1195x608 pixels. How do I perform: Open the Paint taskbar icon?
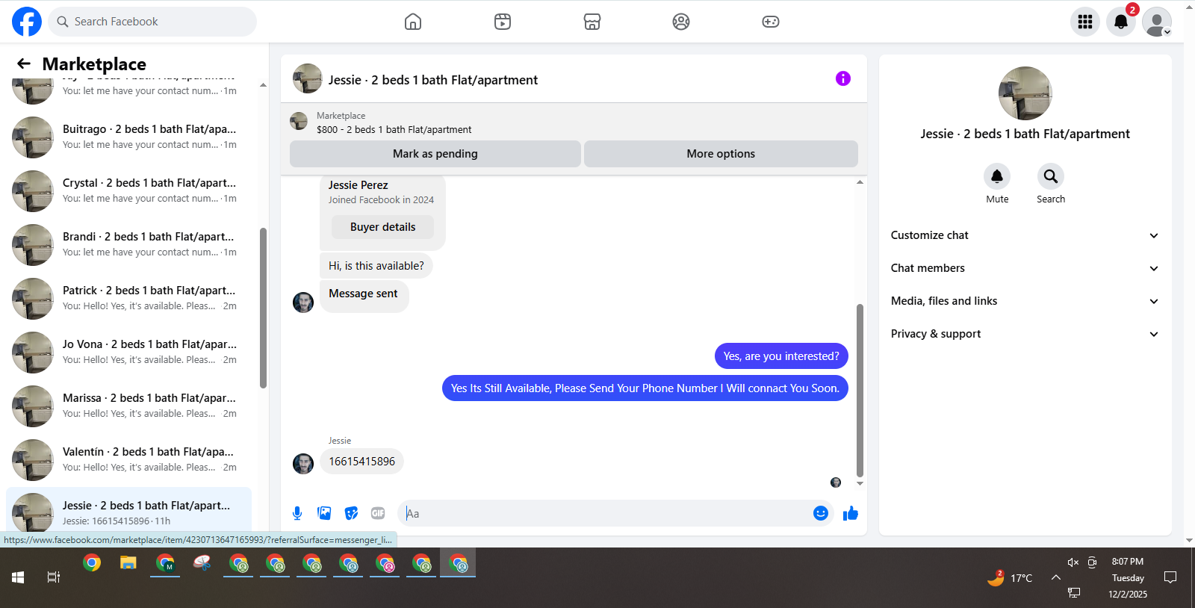point(202,563)
